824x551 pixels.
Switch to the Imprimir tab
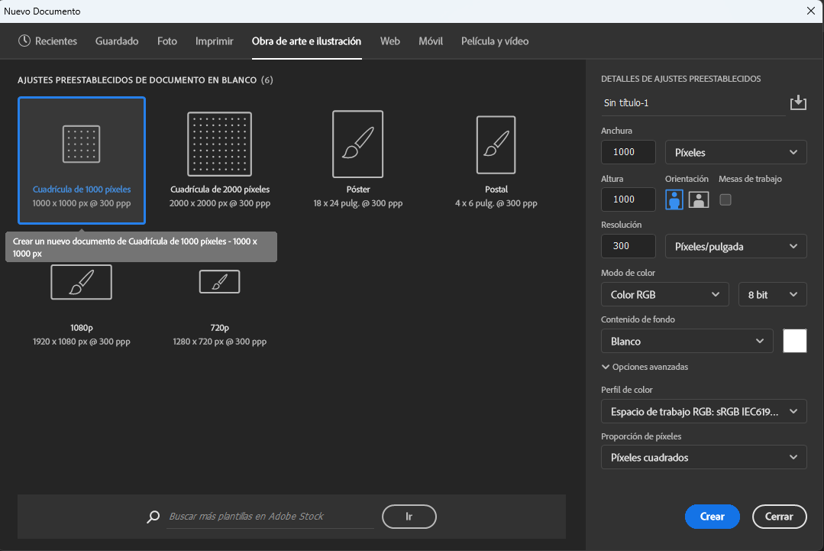click(x=215, y=41)
